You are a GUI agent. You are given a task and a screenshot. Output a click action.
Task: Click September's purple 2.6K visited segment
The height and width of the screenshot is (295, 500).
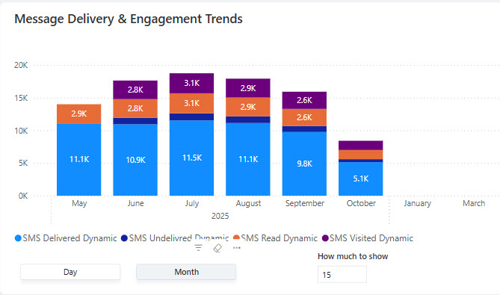[x=304, y=100]
